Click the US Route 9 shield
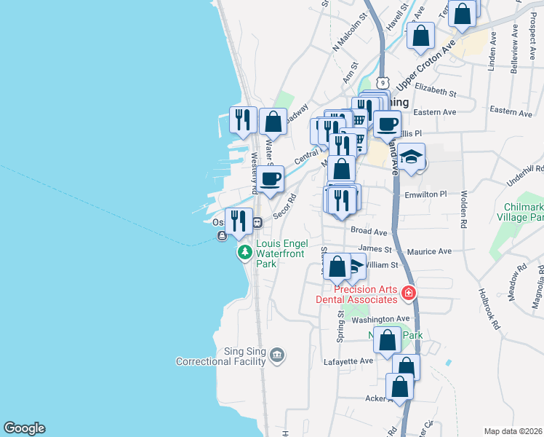This screenshot has height=437, width=544. 383,83
